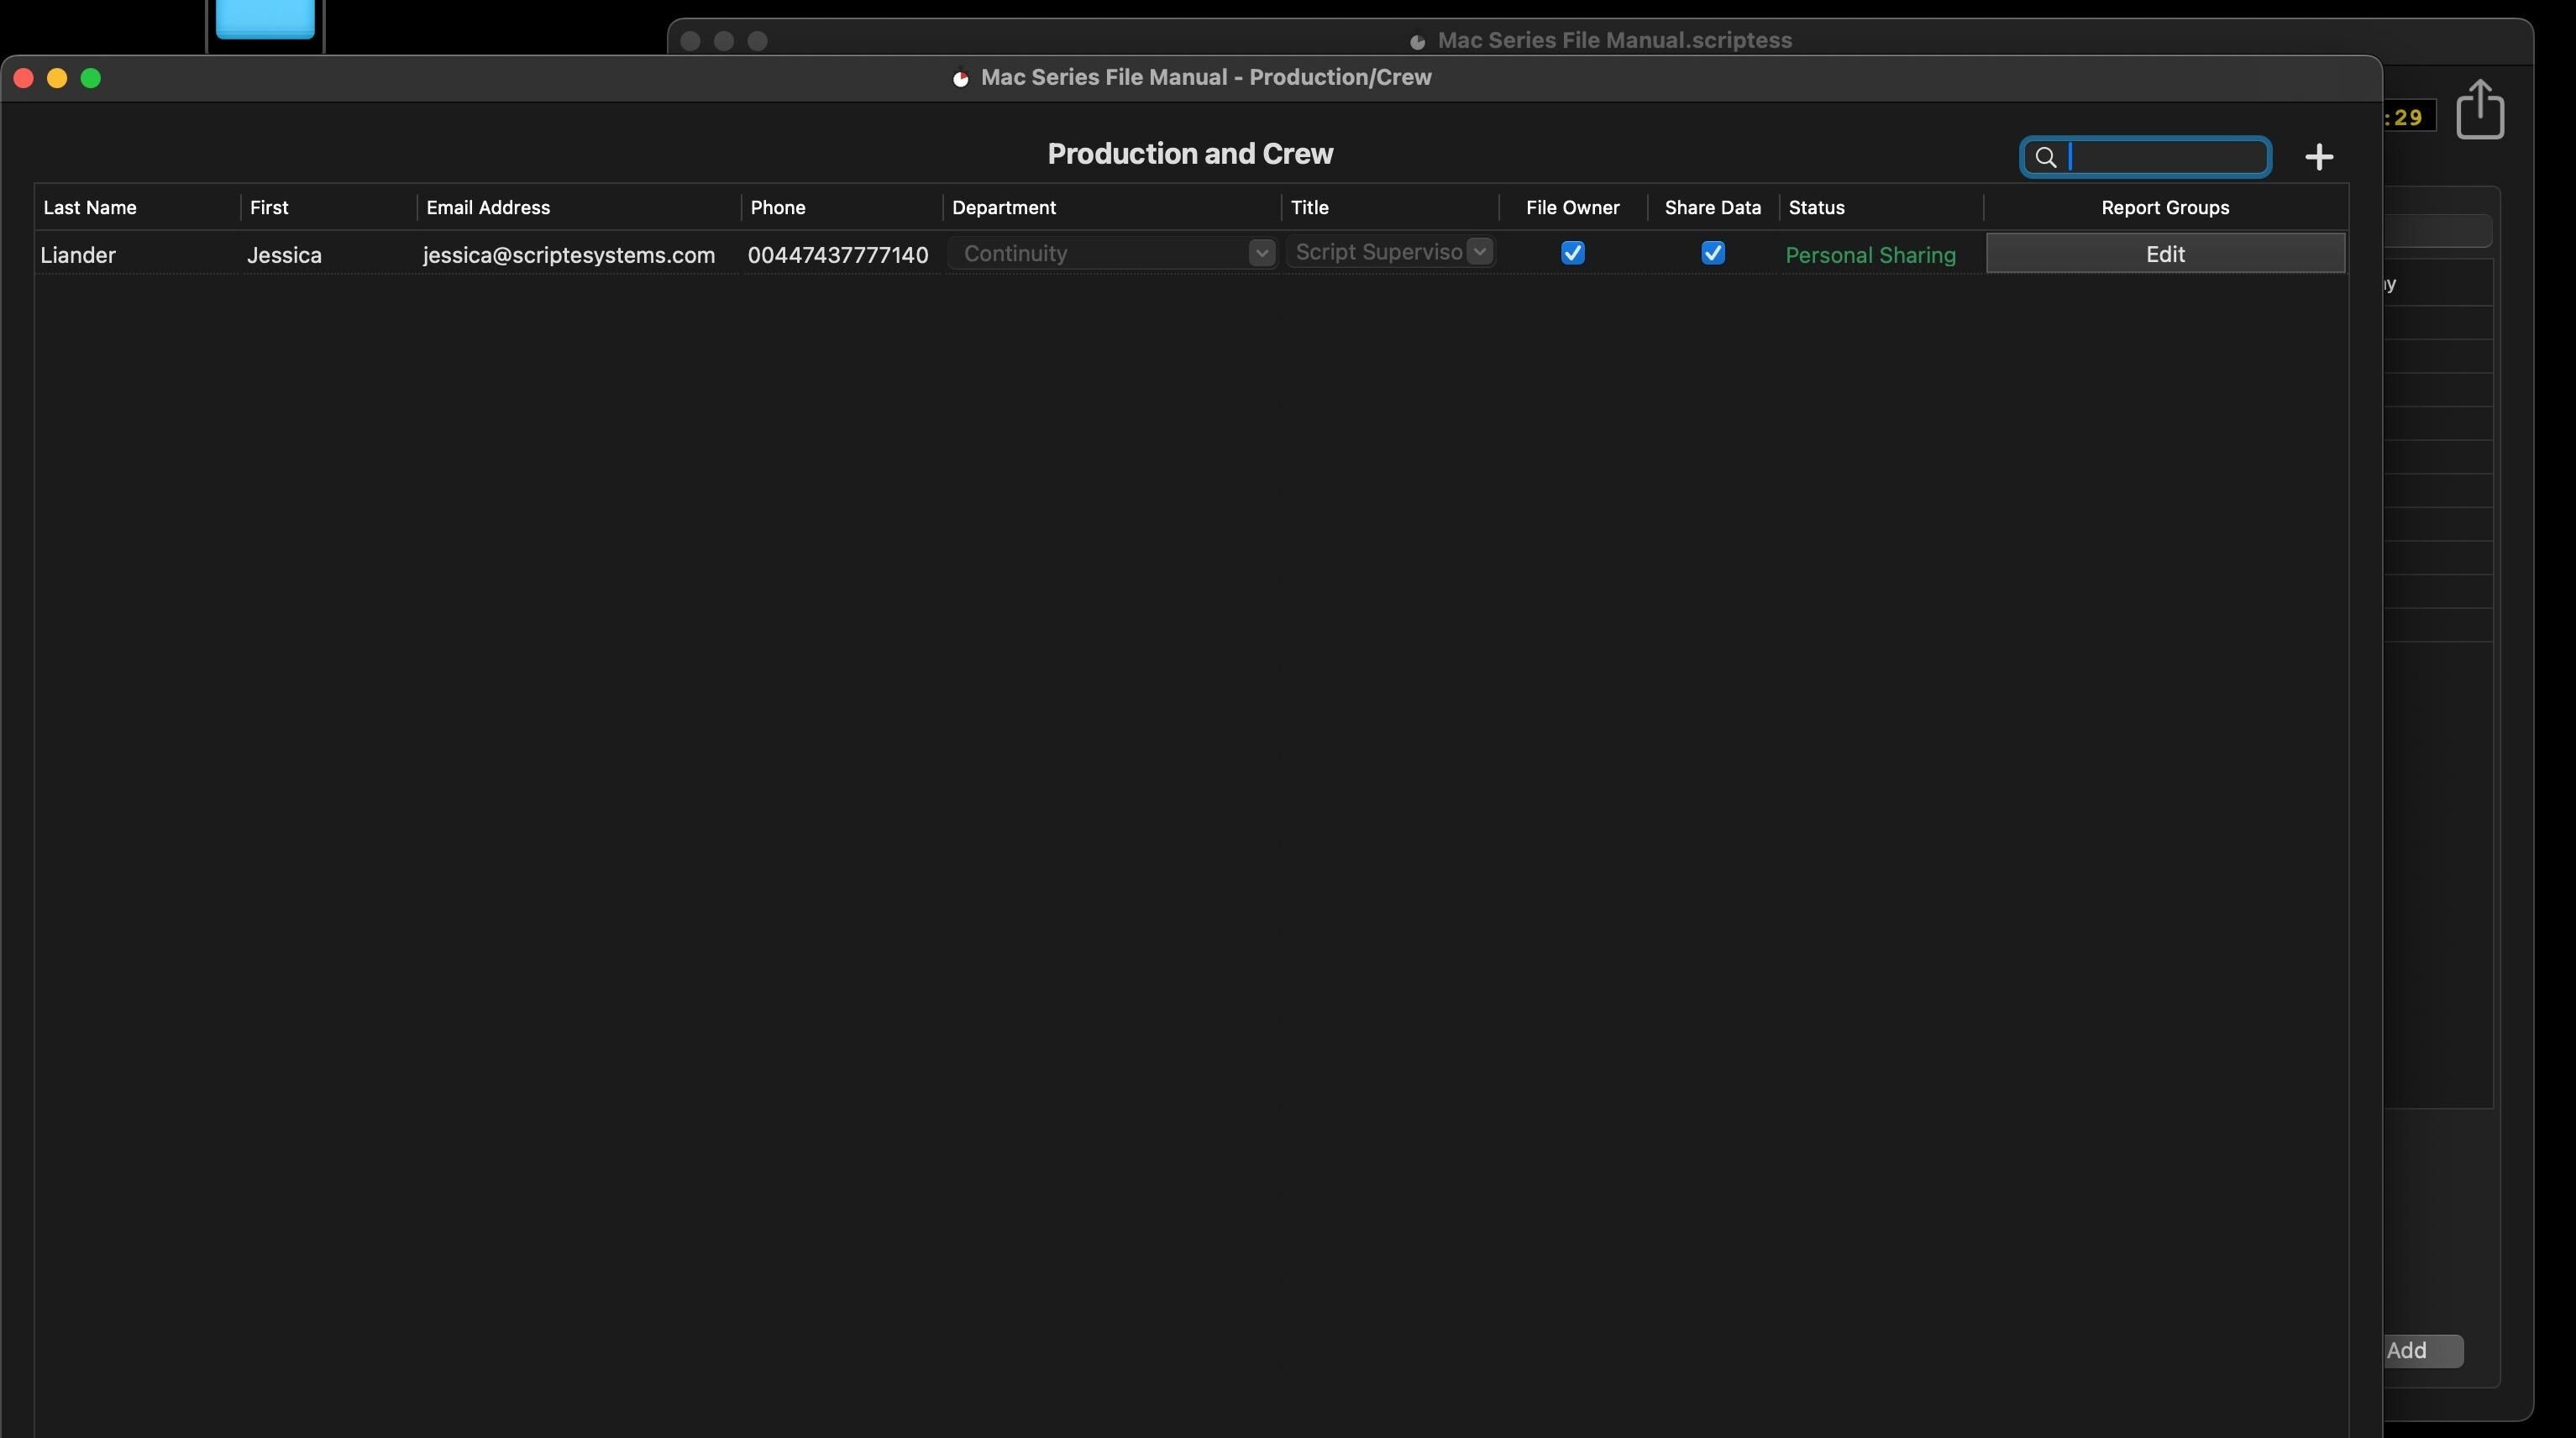Image resolution: width=2576 pixels, height=1438 pixels.
Task: Focus the crew search field
Action: click(x=2164, y=158)
